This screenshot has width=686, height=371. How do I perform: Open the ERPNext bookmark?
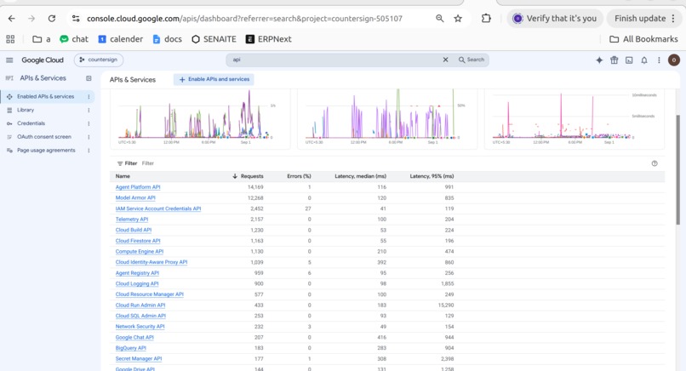(269, 39)
